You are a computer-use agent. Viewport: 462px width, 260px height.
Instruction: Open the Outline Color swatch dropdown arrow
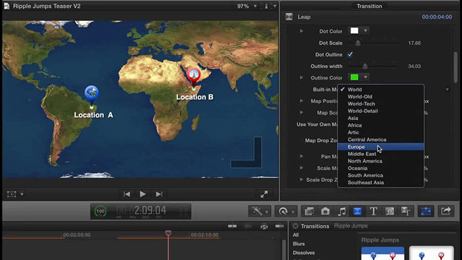pos(365,77)
